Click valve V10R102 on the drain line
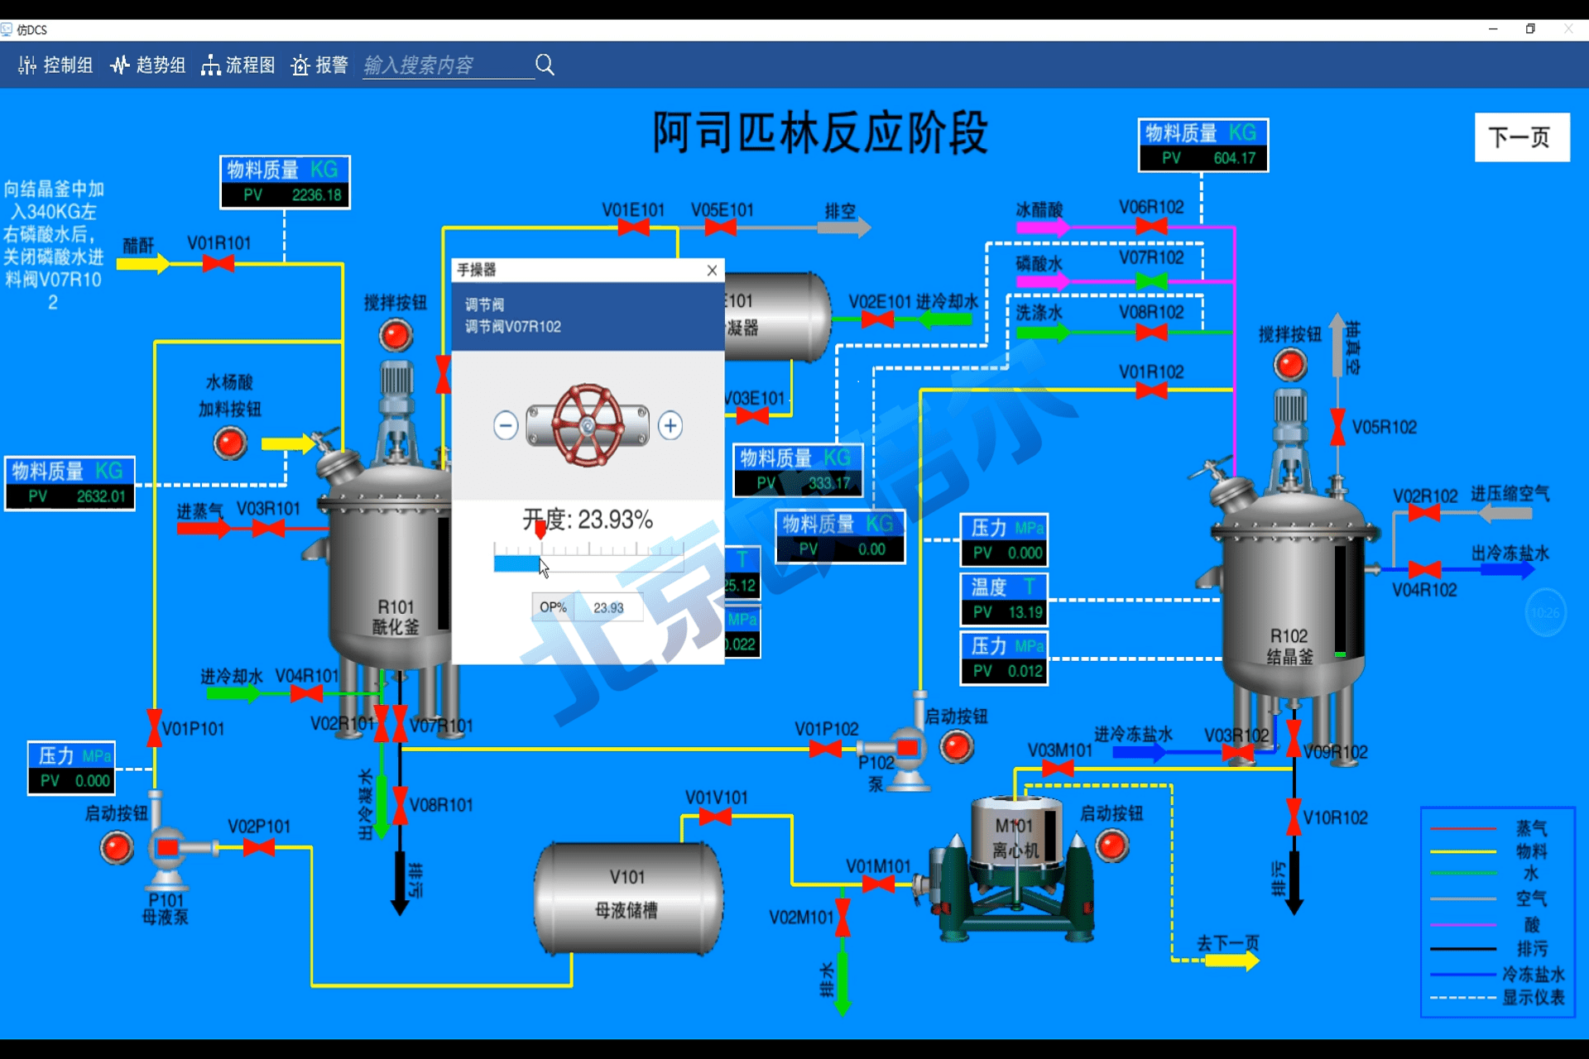Viewport: 1589px width, 1059px height. point(1294,817)
